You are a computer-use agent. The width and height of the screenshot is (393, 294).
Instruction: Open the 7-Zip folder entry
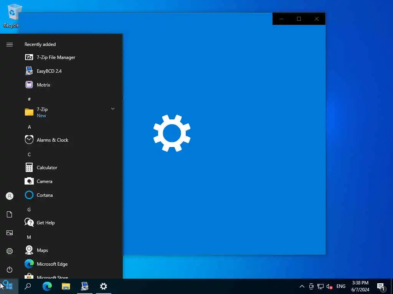[70, 112]
